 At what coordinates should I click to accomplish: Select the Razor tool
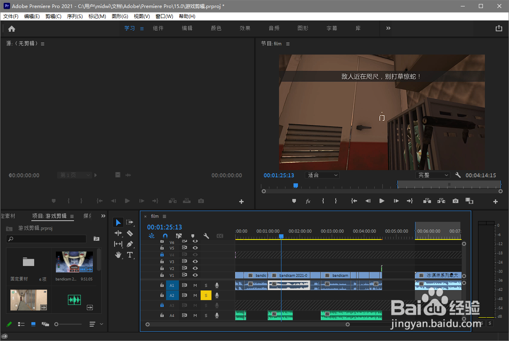pos(129,233)
